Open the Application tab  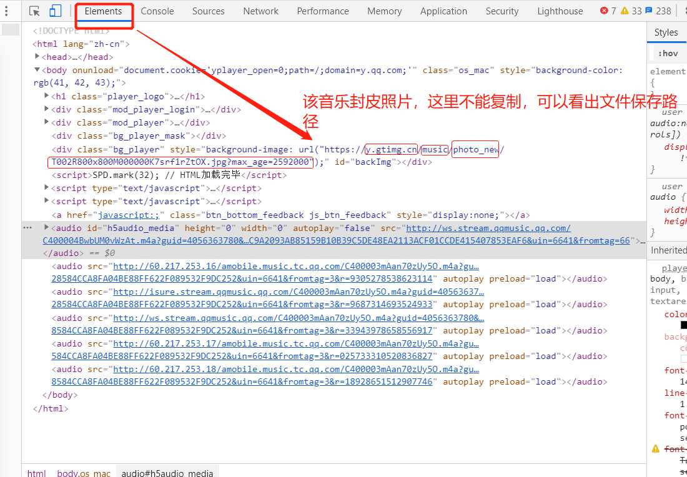point(443,11)
